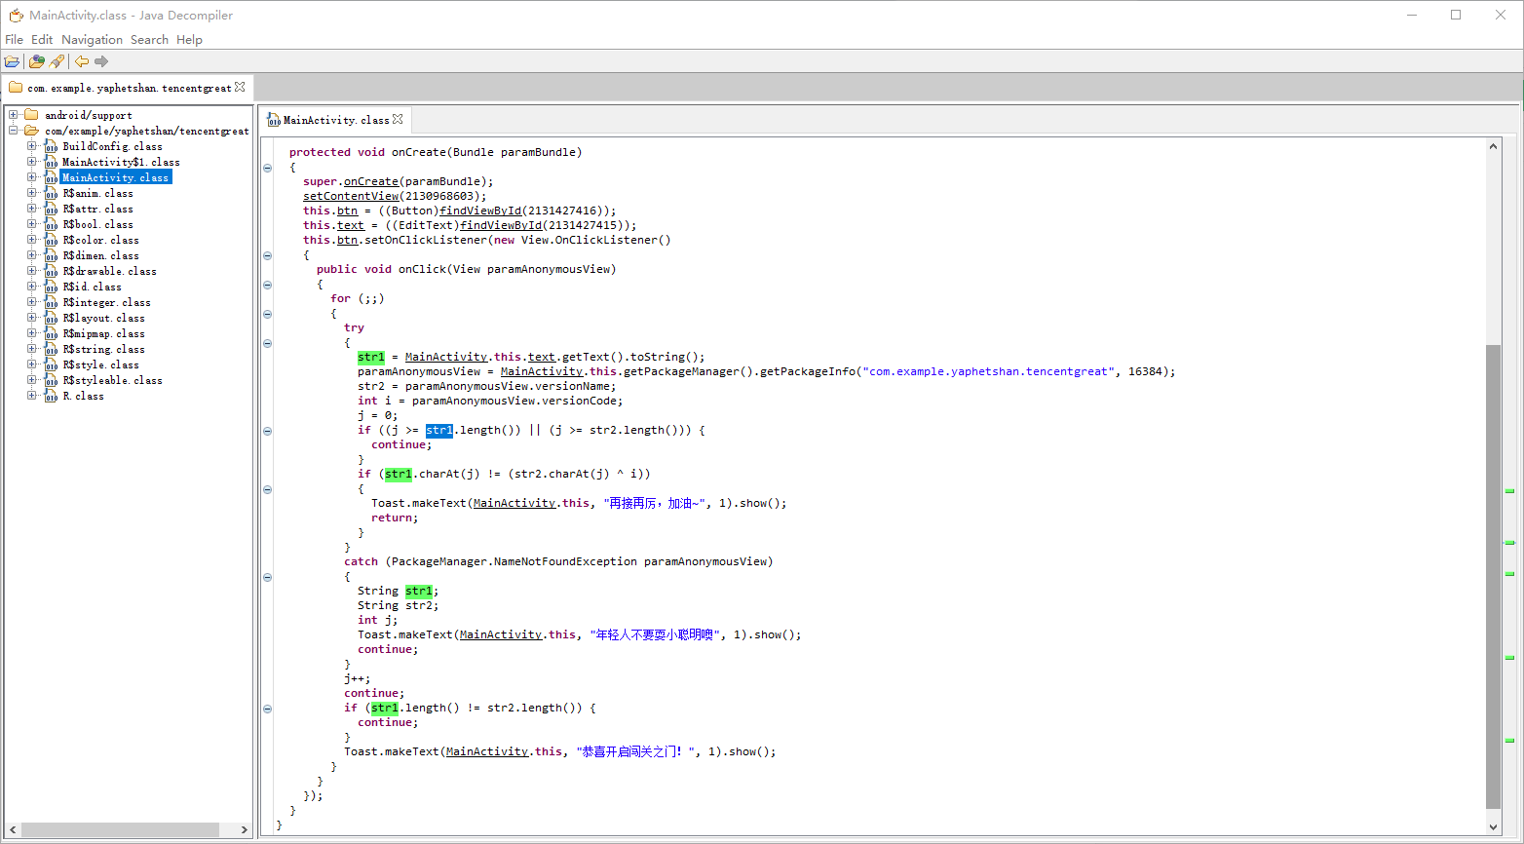
Task: Follow the first findViewById link for Button
Action: (x=480, y=211)
